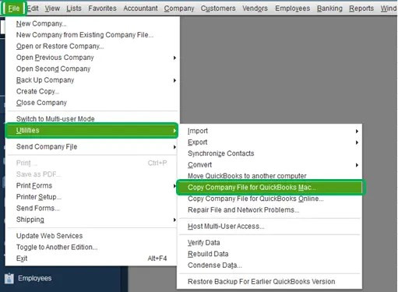Select New Company menu entry
Viewport: 398px width, 292px height.
[x=41, y=23]
